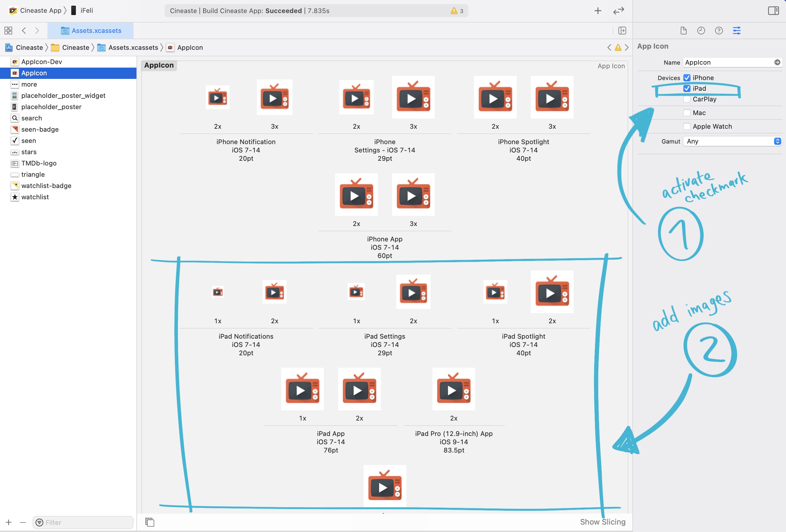Open Cineaste project in jump bar

coord(24,48)
